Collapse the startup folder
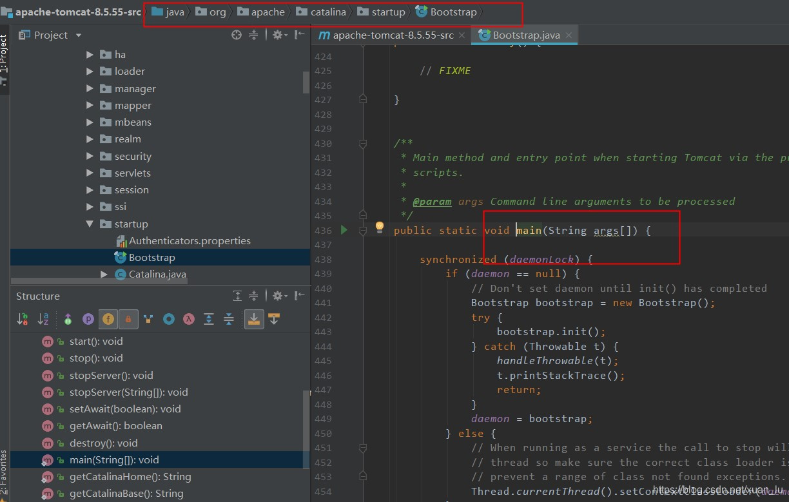 click(90, 224)
